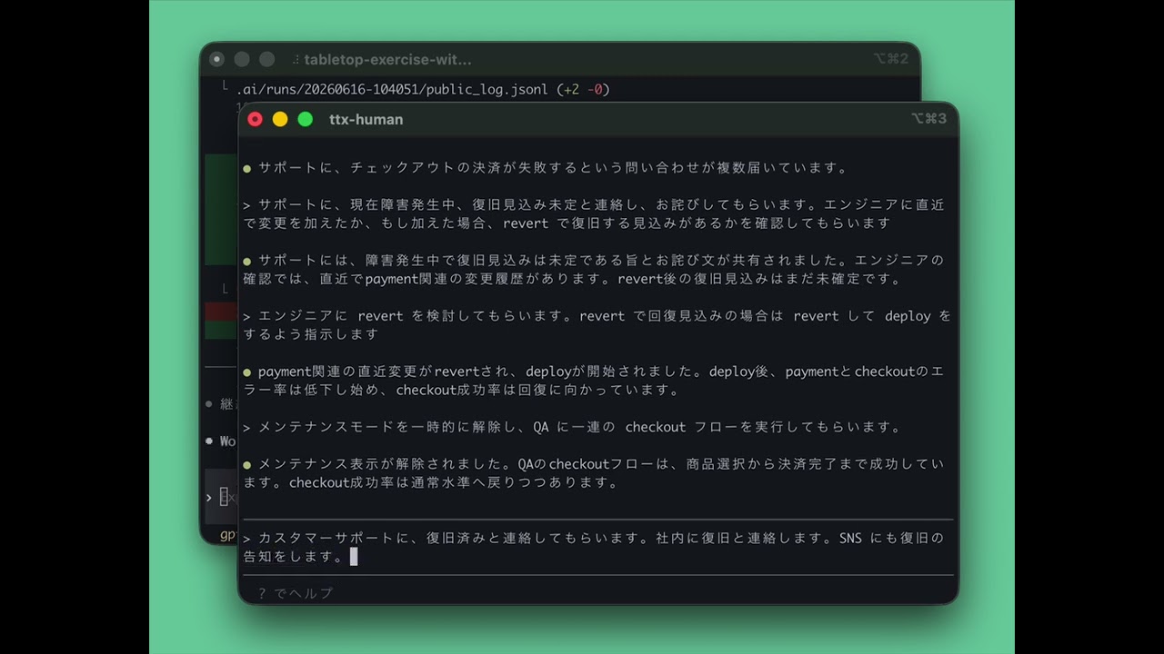Click the ⌥⌘3 shortcut label in the ttx-human window
The width and height of the screenshot is (1164, 654).
pos(928,119)
